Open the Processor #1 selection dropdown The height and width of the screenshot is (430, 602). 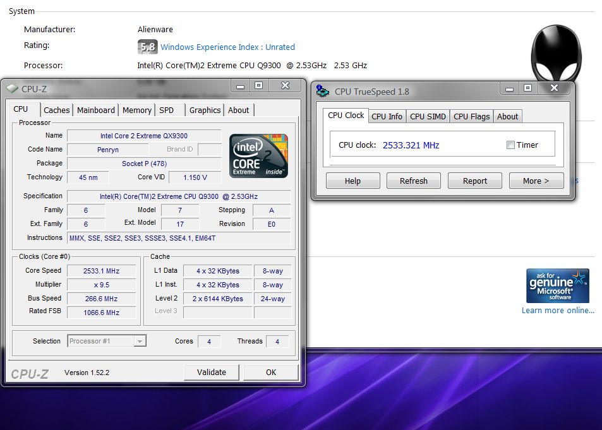point(107,341)
